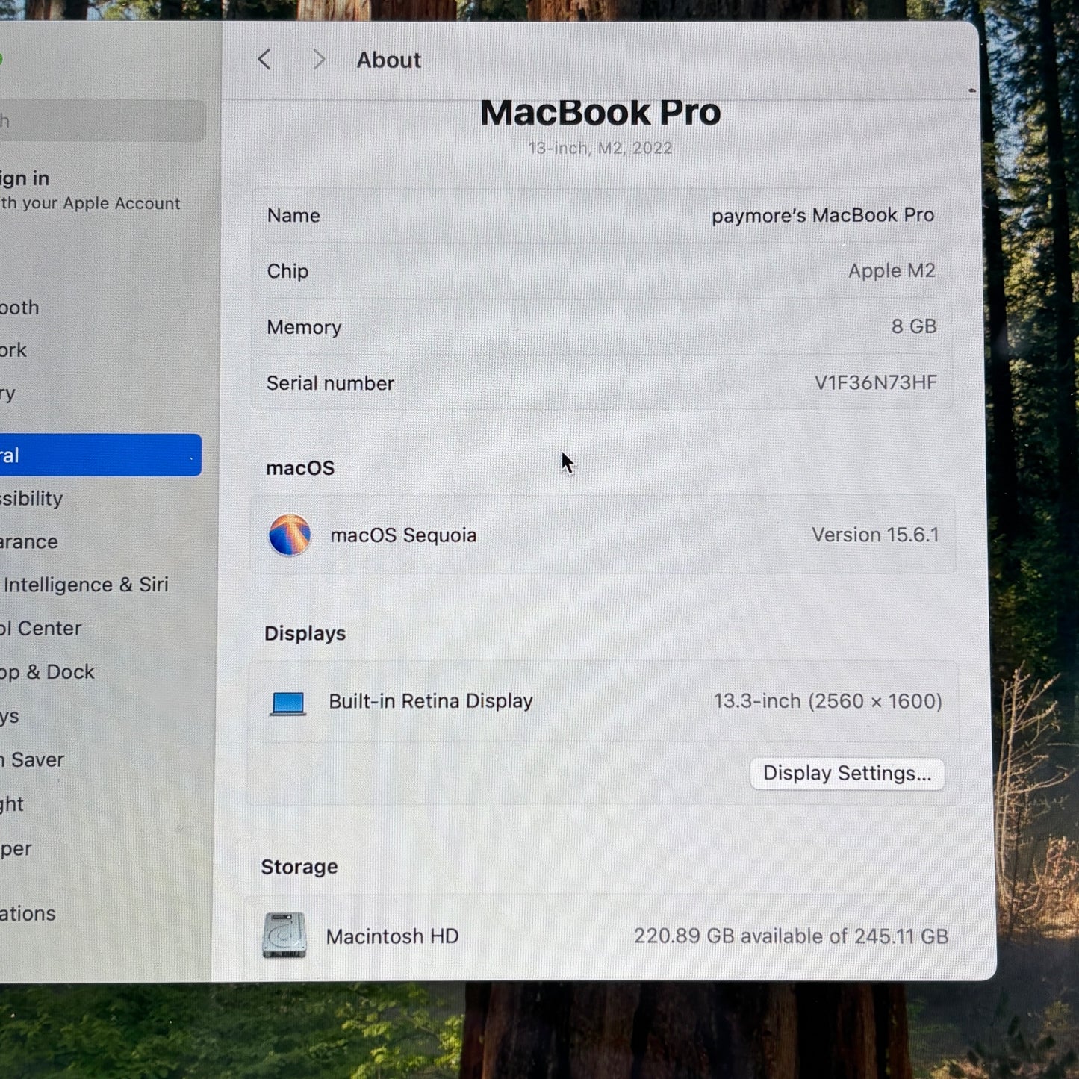Click the Version 15.6.1 text

click(875, 535)
